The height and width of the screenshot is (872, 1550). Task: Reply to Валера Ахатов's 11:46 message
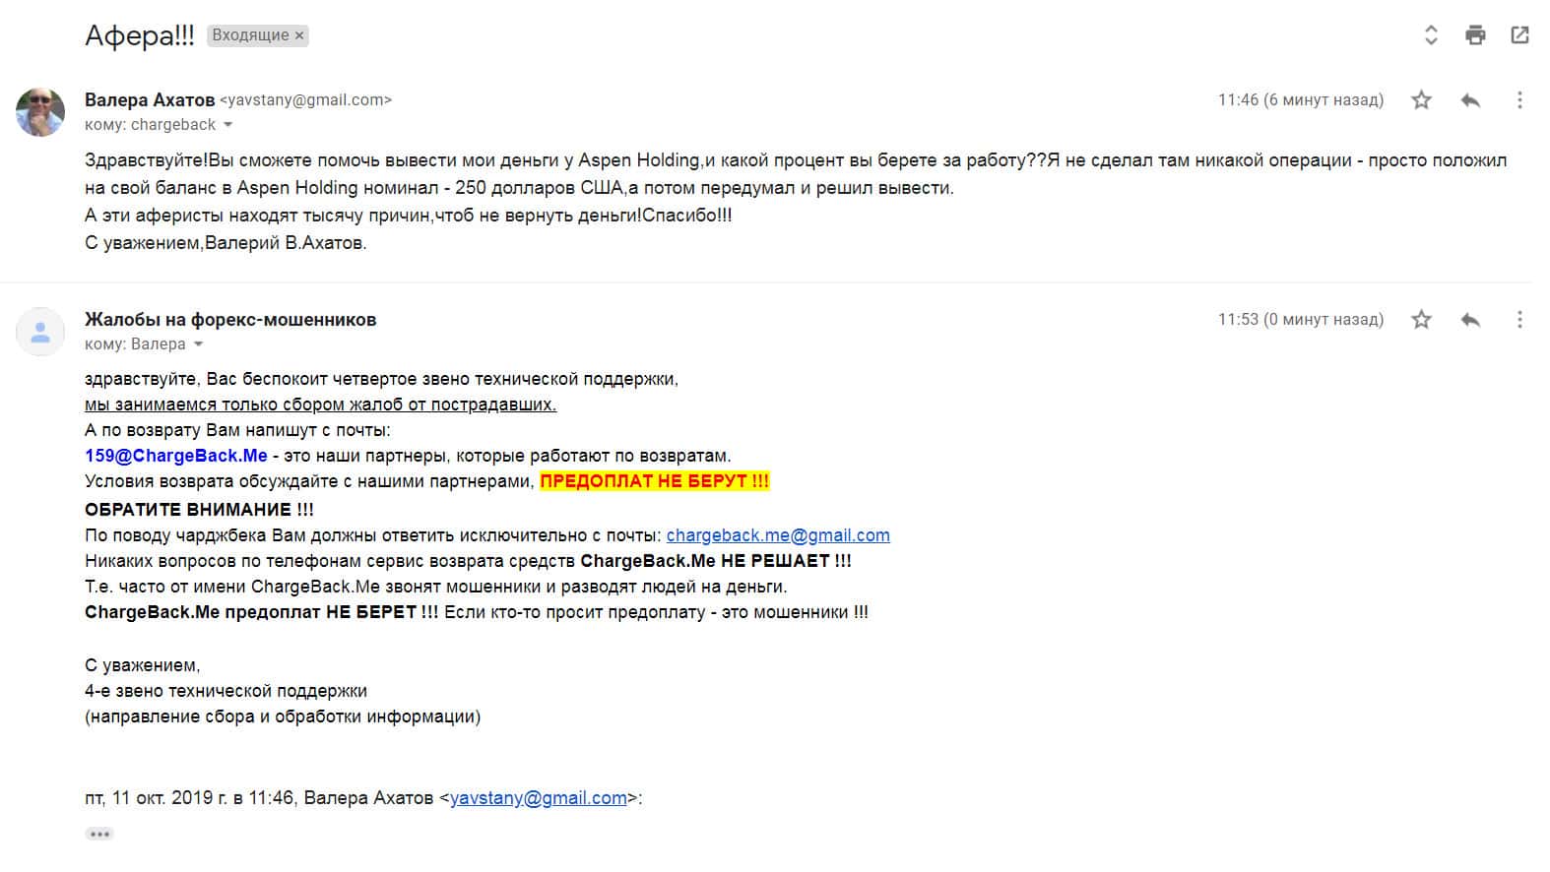click(x=1470, y=99)
